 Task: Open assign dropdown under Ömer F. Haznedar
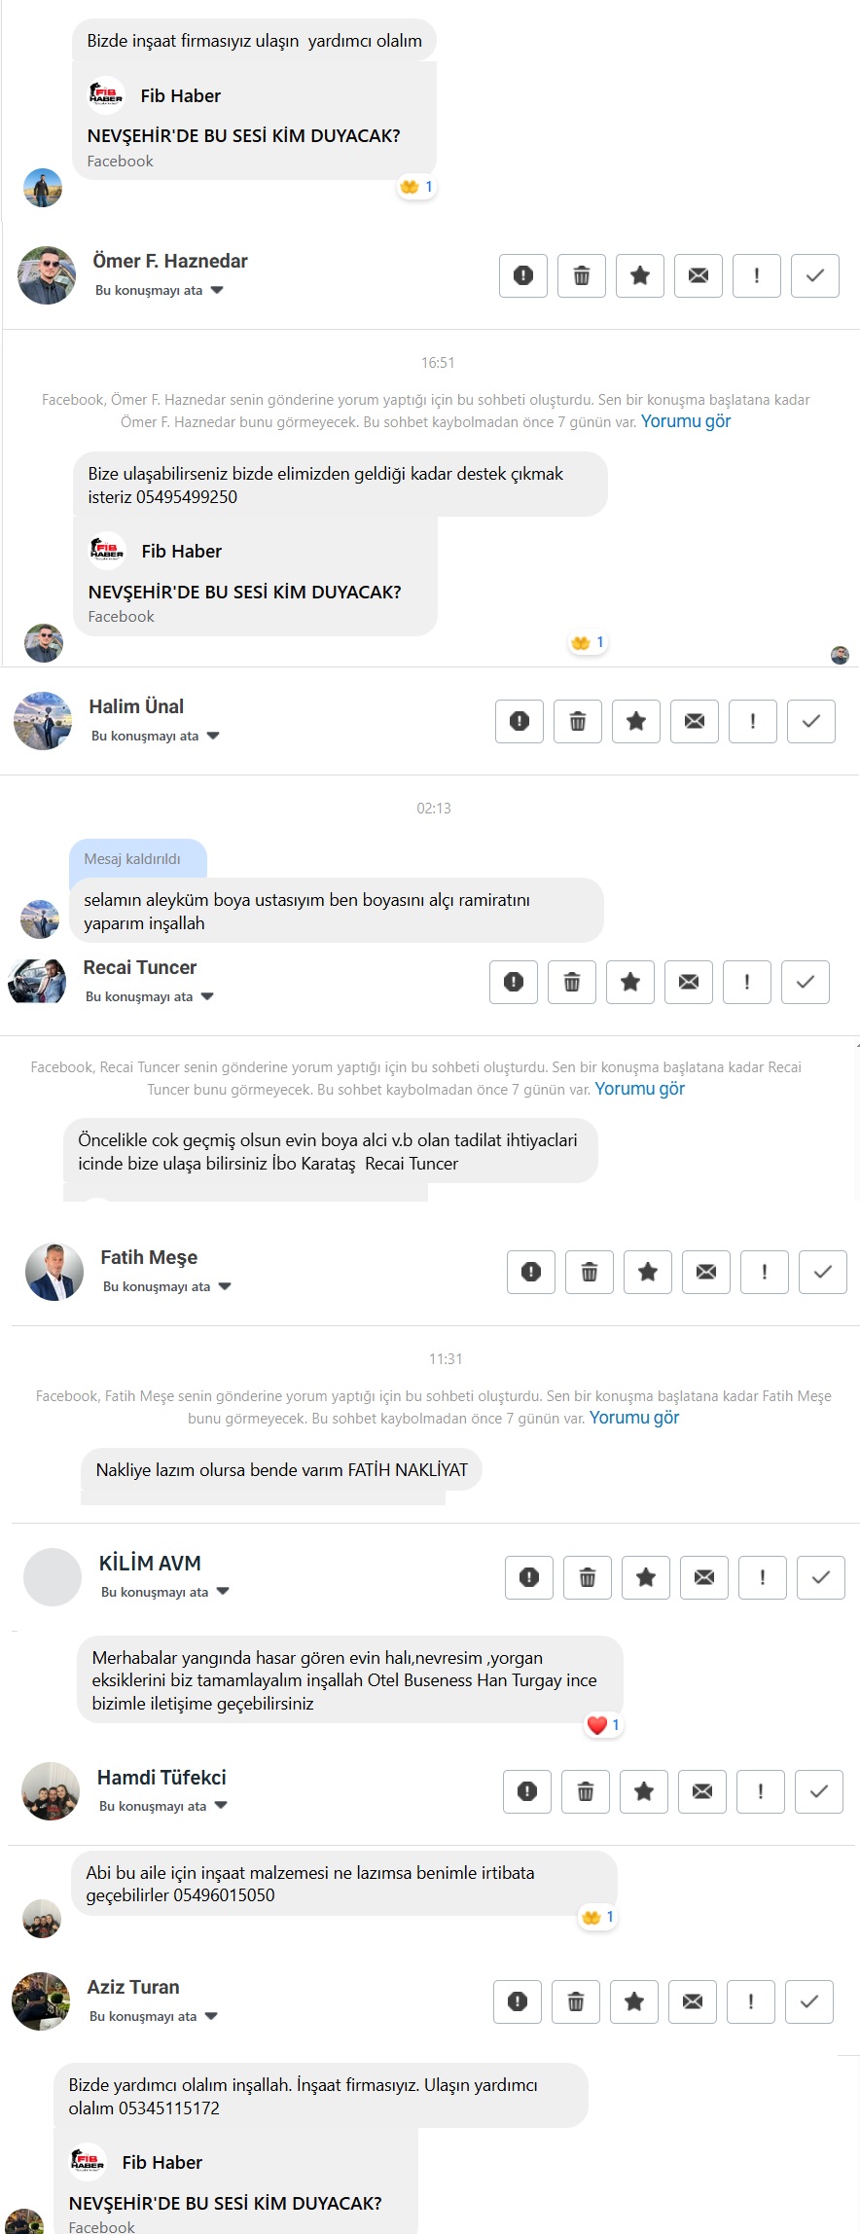(x=160, y=290)
